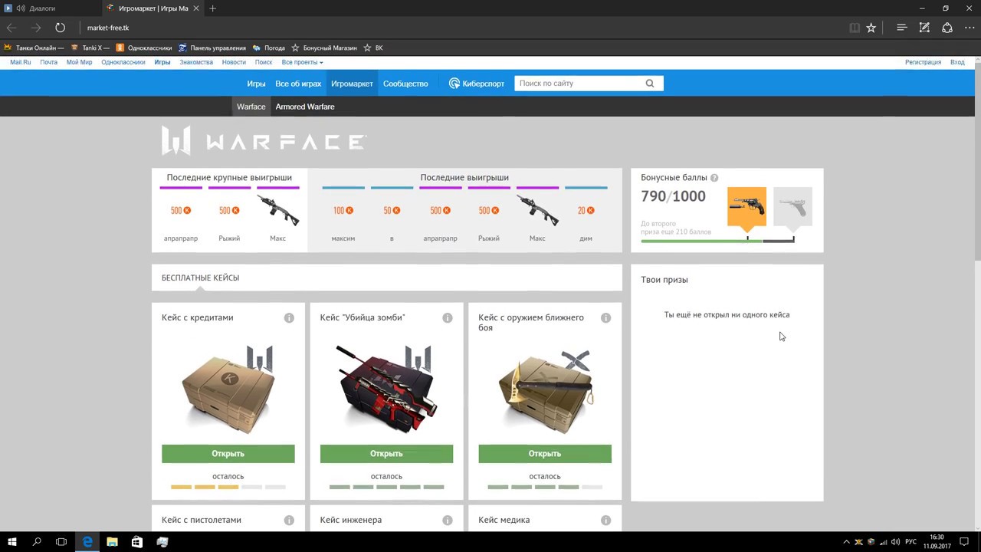Show info for Кейс медика
The height and width of the screenshot is (552, 981).
606,521
